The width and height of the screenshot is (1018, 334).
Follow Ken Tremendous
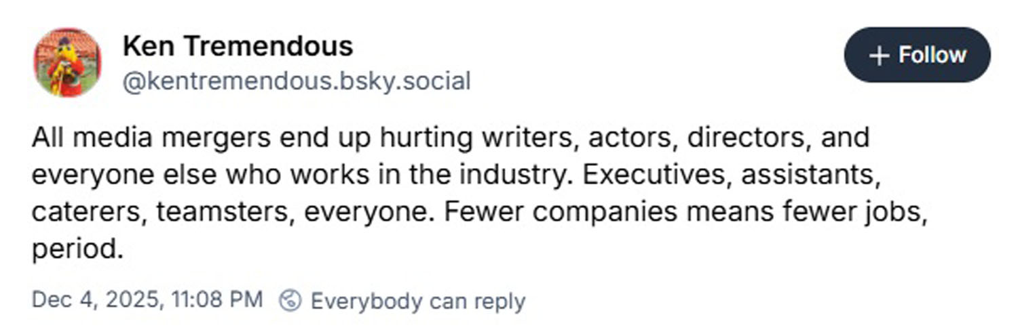(917, 56)
